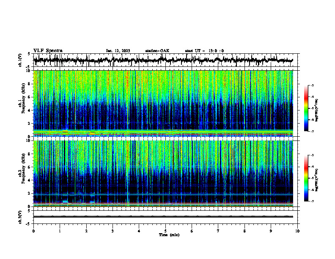Click the ch.3(V) signal trace panel

pos(165,217)
